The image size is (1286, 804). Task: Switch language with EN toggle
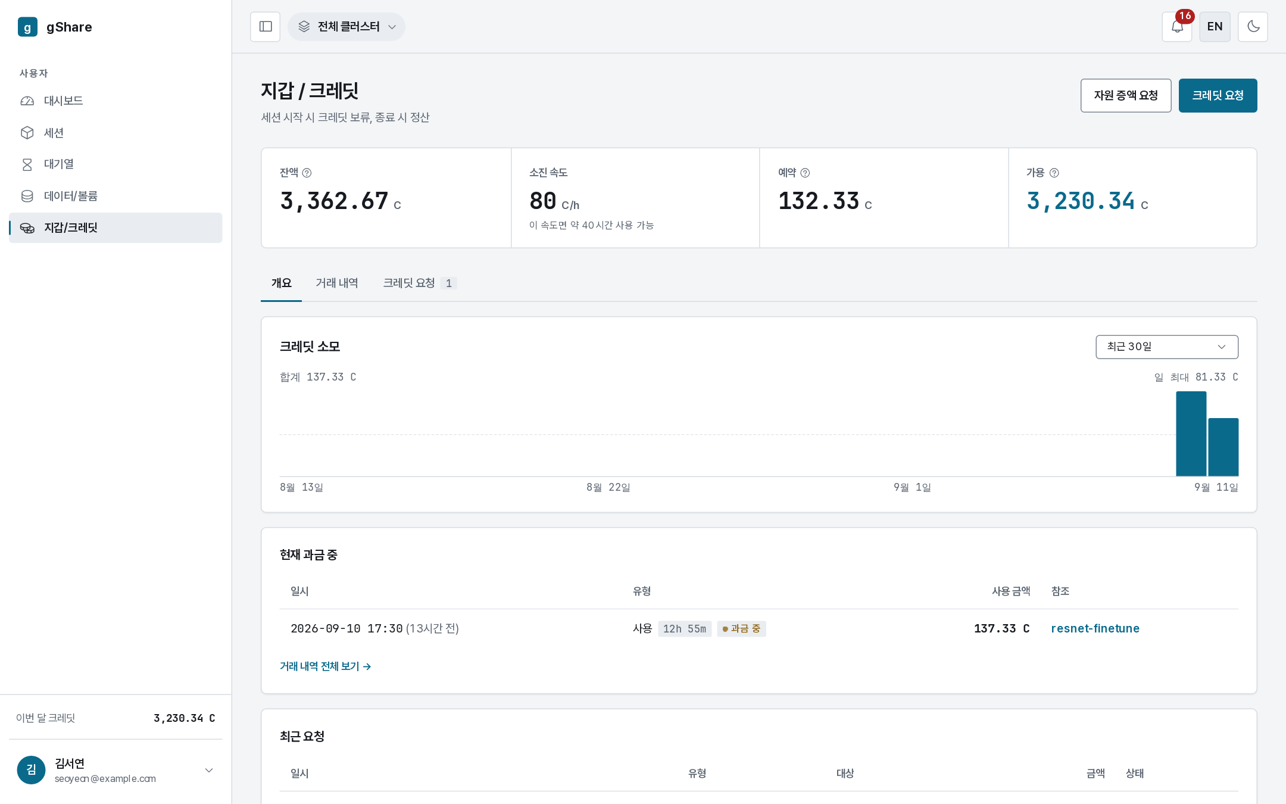(1215, 27)
